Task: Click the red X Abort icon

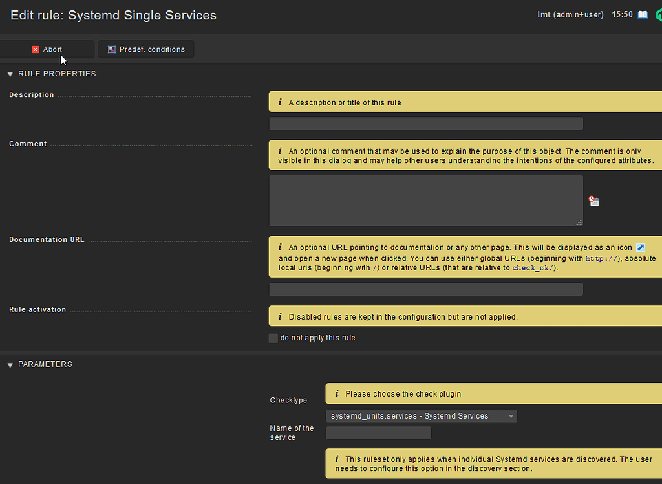Action: (36, 49)
